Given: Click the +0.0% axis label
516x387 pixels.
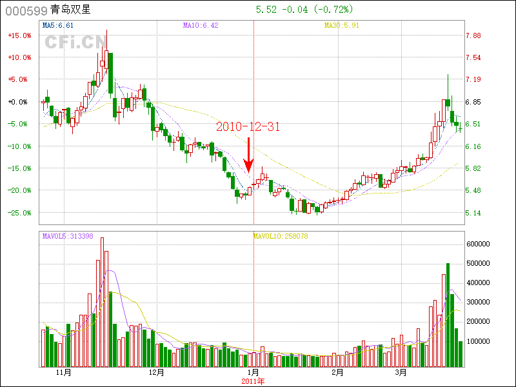Looking at the screenshot, I should [18, 102].
